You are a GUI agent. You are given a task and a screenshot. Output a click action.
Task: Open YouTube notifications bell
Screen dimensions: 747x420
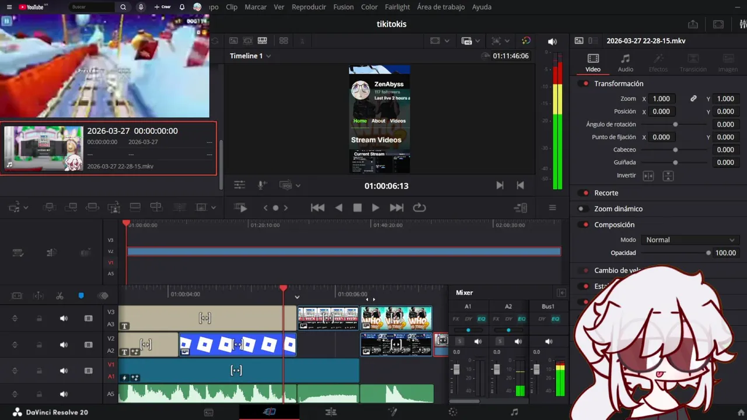point(182,7)
